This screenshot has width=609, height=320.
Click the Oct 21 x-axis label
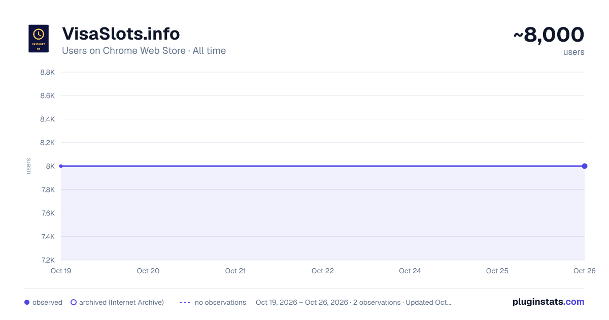point(235,271)
